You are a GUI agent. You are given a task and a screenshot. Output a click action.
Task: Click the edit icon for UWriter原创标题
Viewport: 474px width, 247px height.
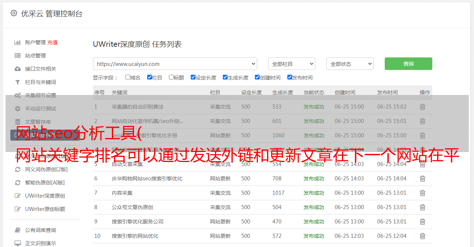coord(17,209)
